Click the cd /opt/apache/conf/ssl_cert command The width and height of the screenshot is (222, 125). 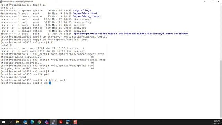pyautogui.click(x=65, y=40)
